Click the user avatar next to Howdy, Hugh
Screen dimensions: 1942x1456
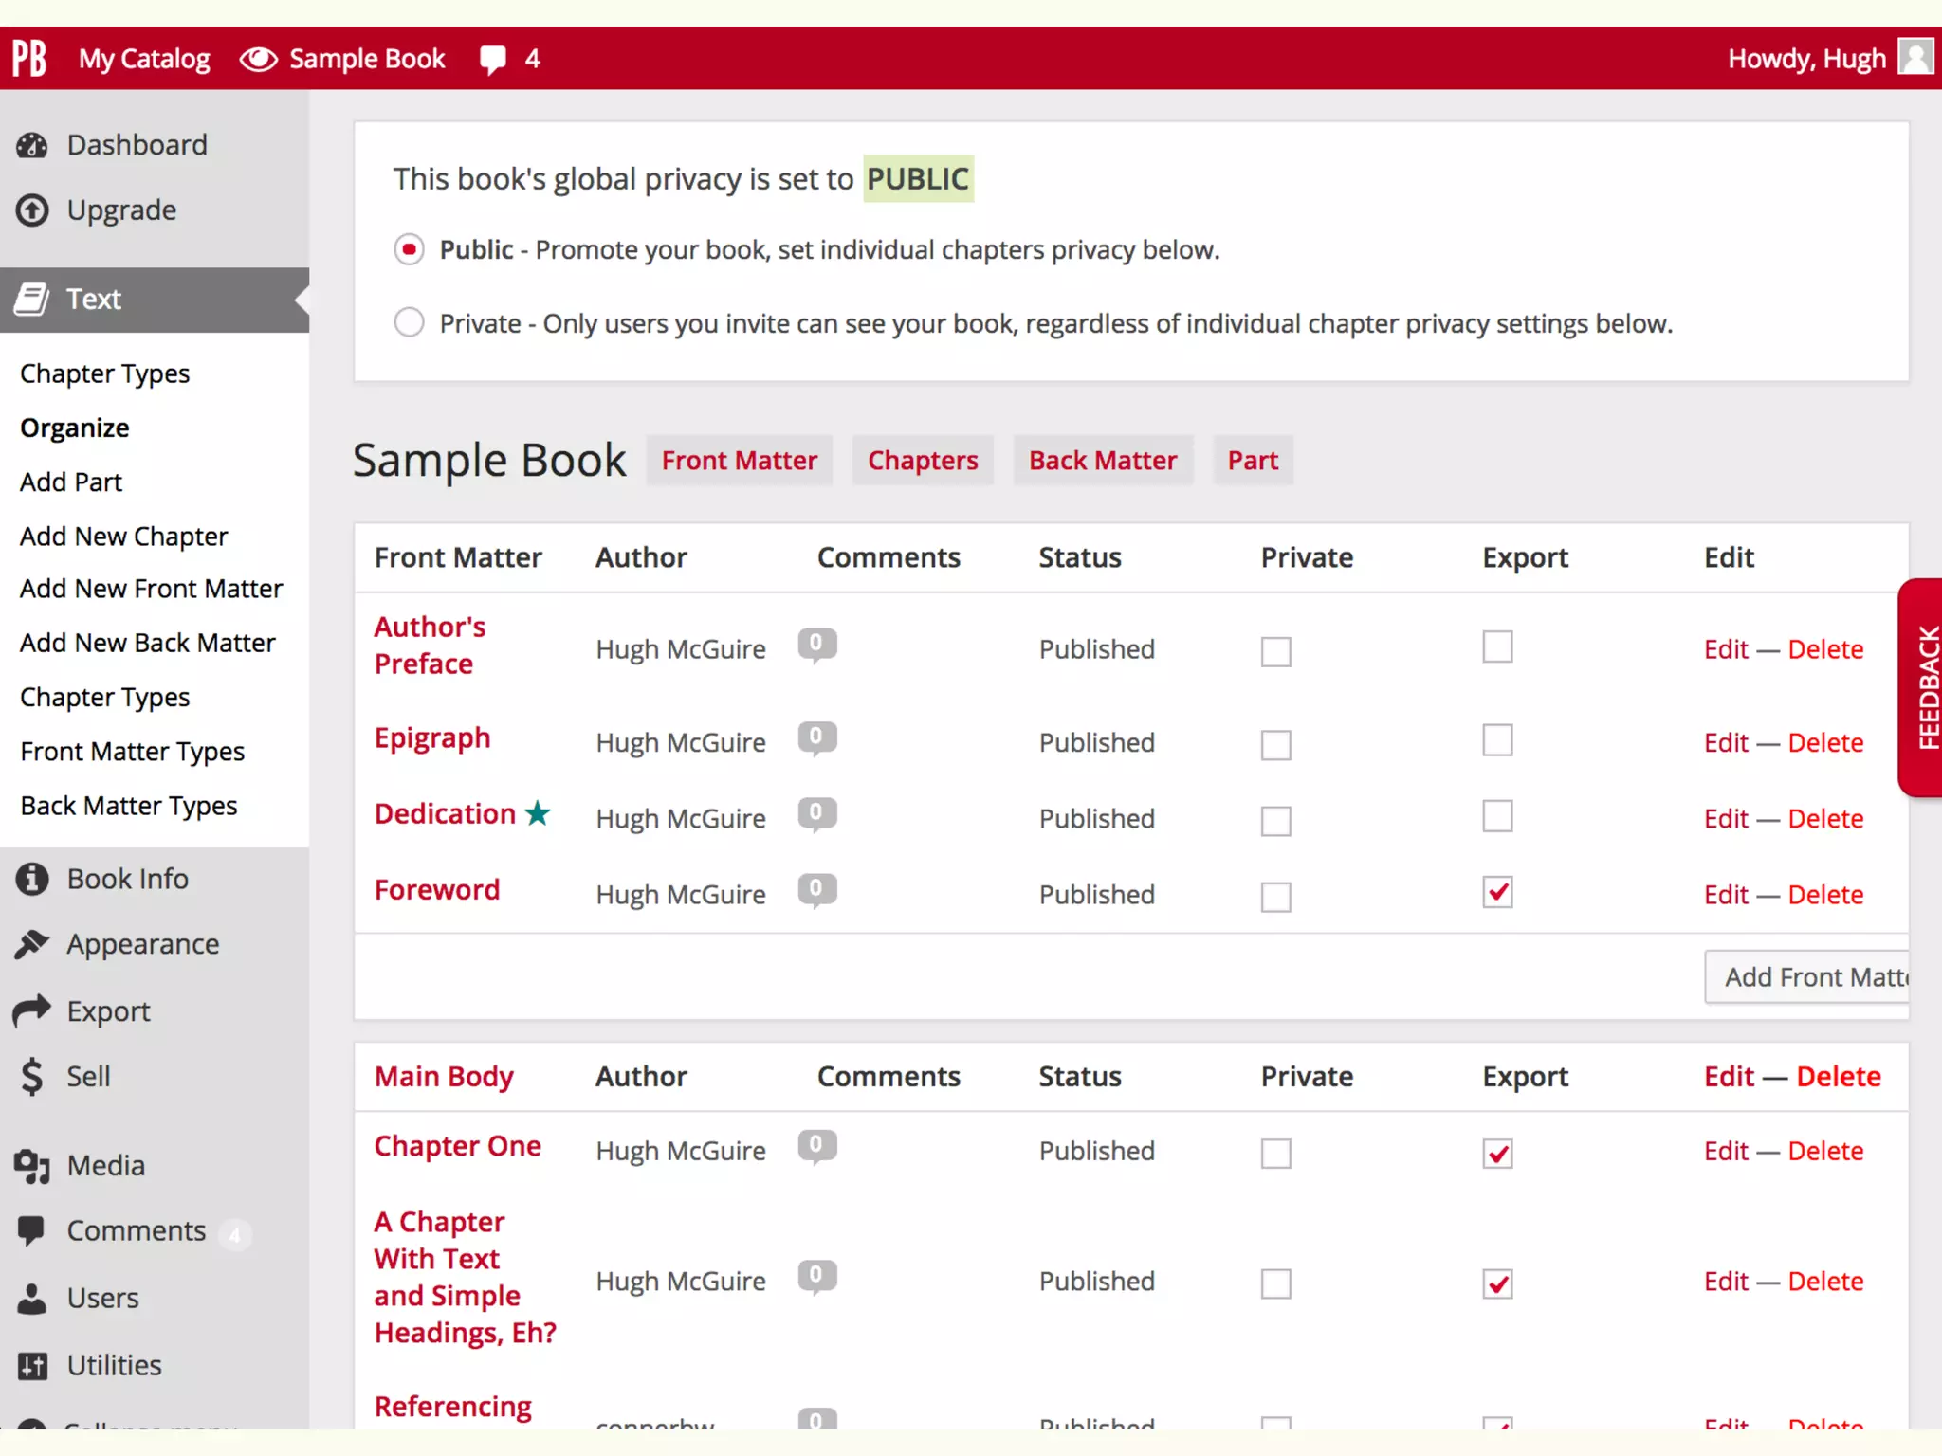coord(1915,58)
